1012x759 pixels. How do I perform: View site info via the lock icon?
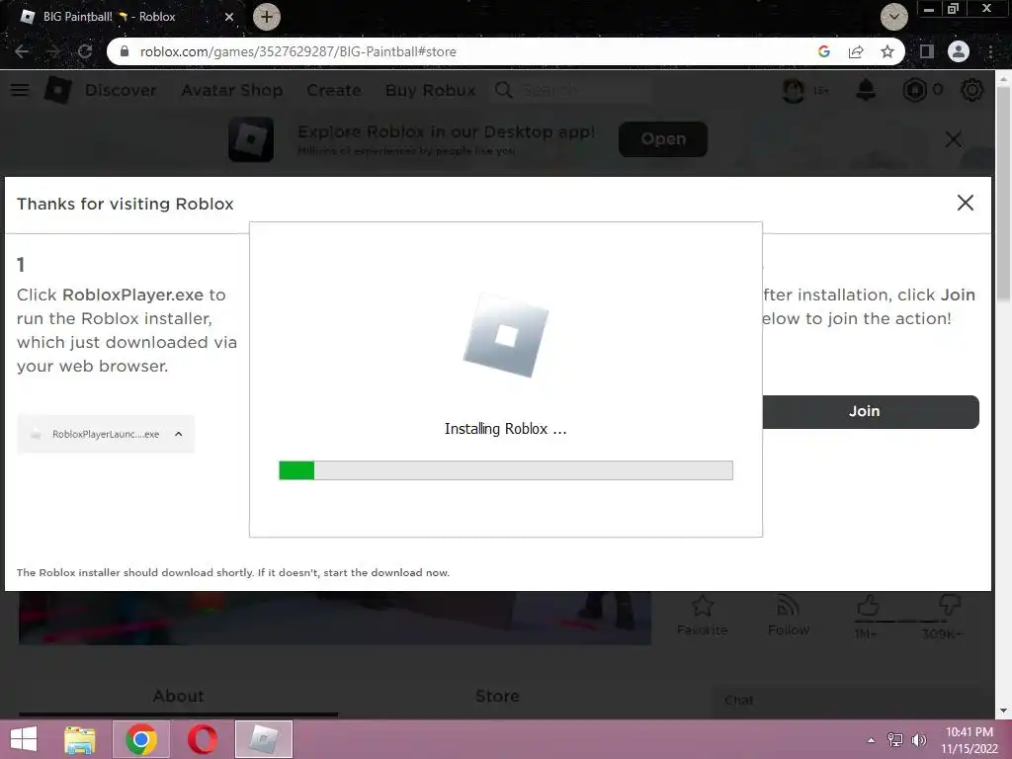[x=125, y=51]
